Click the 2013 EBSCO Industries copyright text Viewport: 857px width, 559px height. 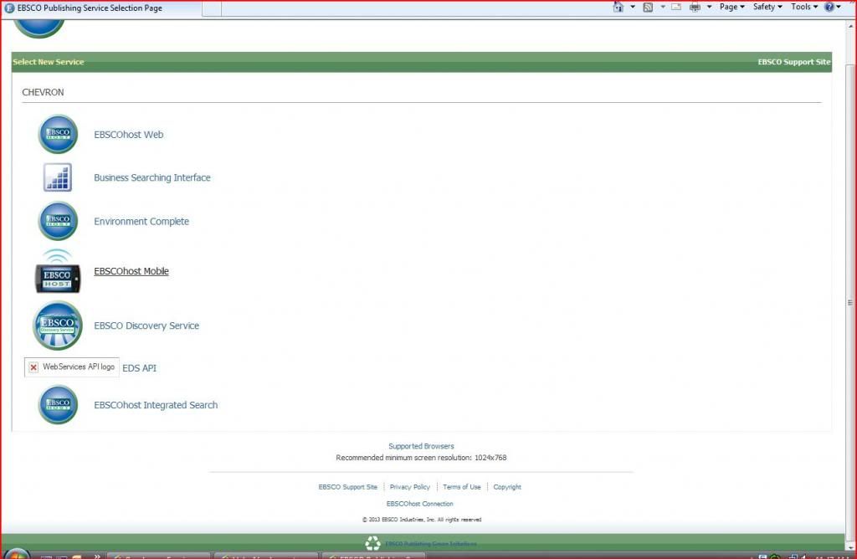tap(422, 520)
